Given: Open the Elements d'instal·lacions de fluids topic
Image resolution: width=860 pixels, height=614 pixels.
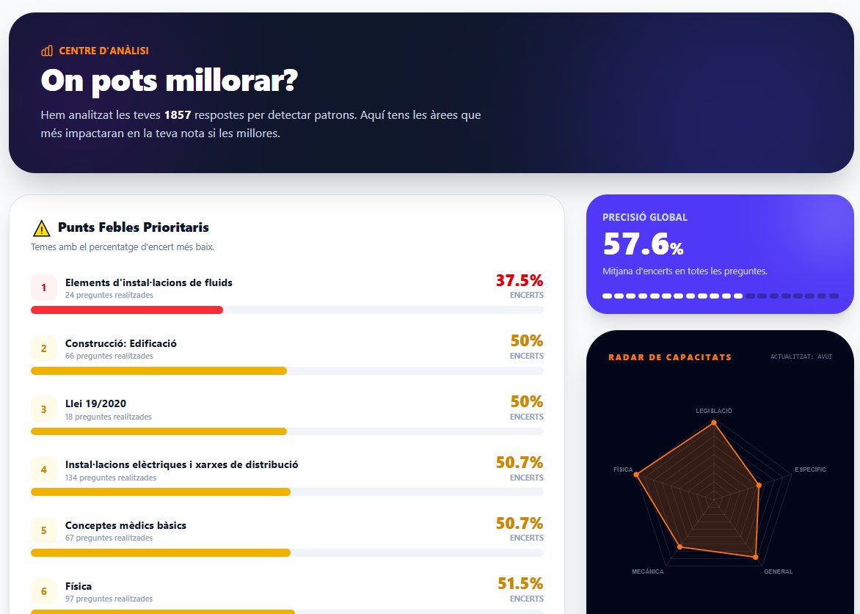Looking at the screenshot, I should click(148, 282).
